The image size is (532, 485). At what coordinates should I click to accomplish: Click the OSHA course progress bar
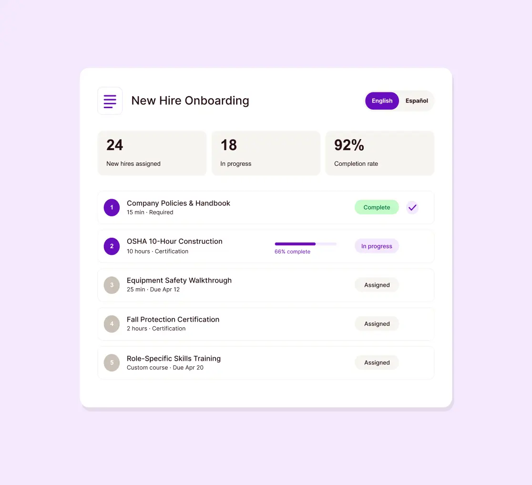point(306,244)
